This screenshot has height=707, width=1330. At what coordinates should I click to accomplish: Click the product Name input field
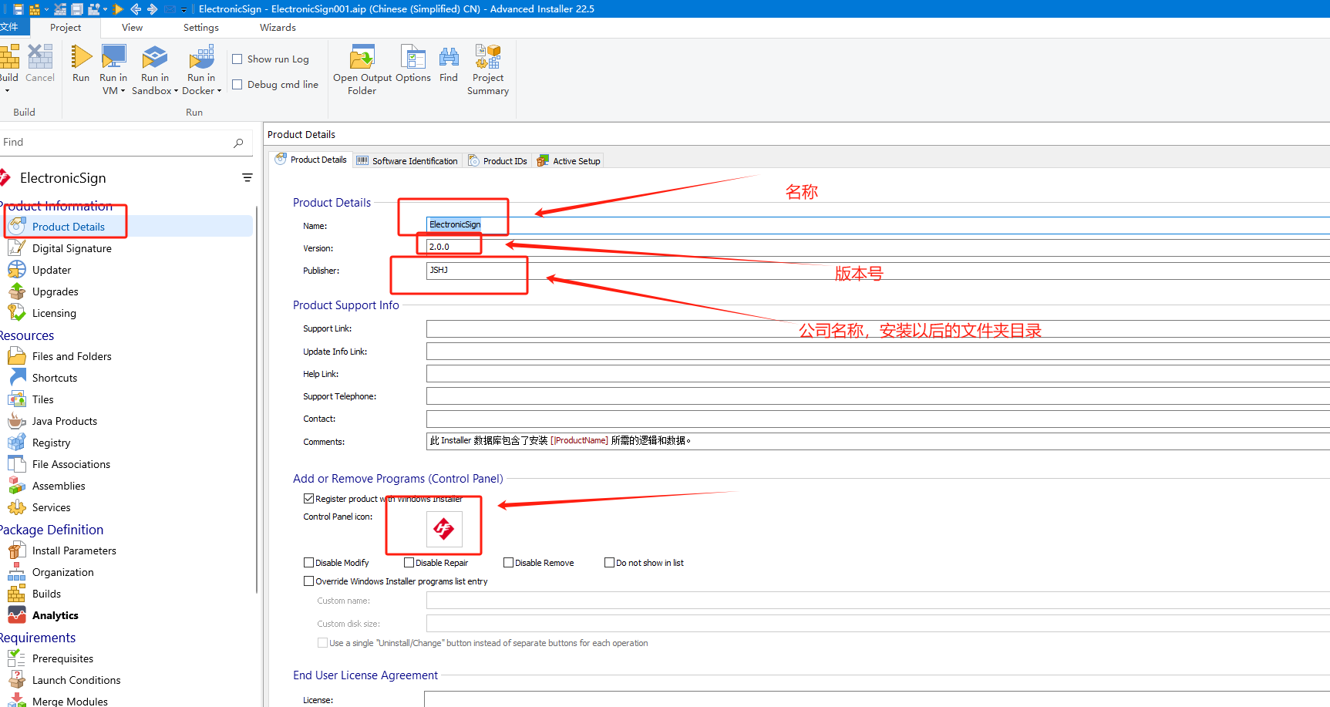pyautogui.click(x=877, y=224)
